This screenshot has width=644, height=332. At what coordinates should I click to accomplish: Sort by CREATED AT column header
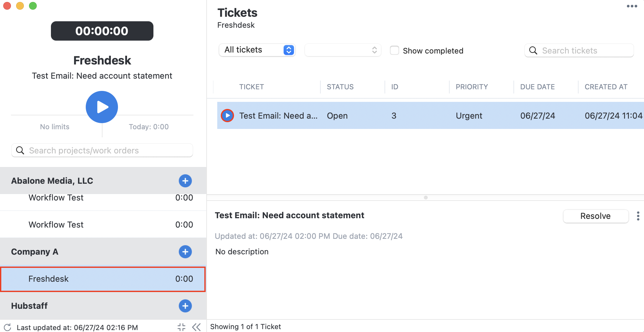606,87
